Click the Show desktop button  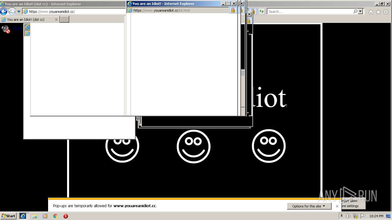[x=389, y=216]
